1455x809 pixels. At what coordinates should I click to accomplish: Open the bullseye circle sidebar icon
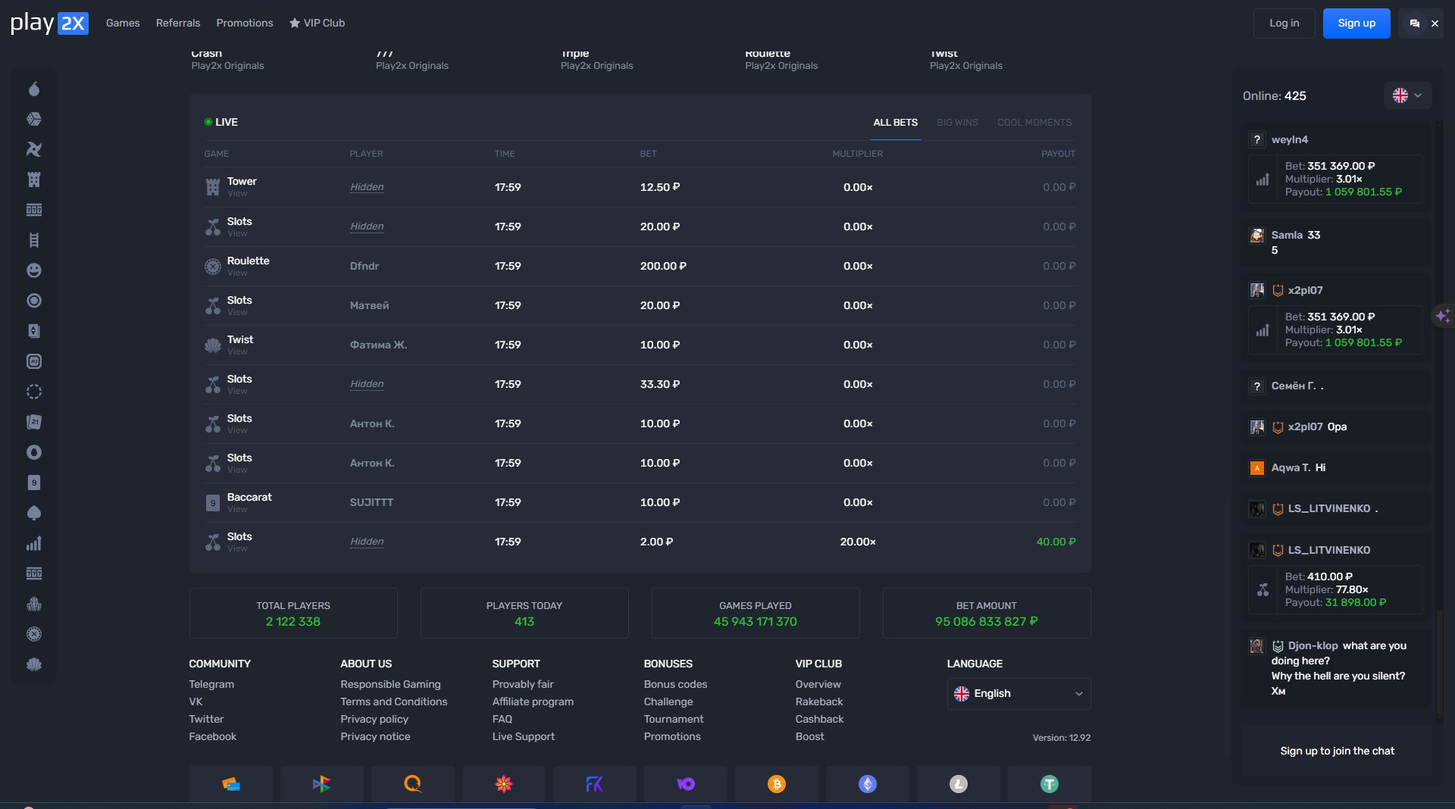point(34,301)
